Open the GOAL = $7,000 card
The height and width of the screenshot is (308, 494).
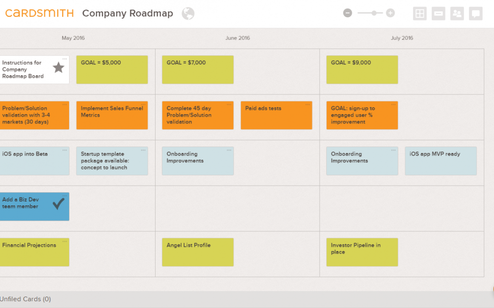198,69
